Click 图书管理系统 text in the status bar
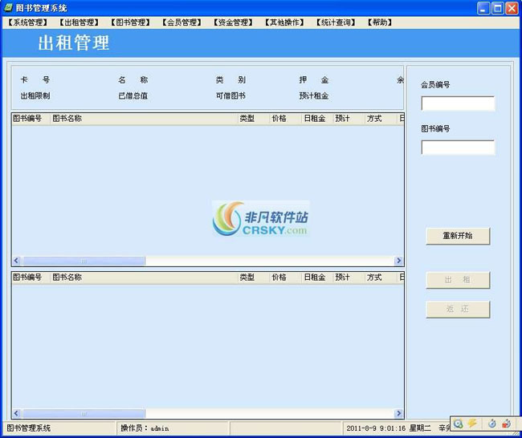 coord(29,428)
